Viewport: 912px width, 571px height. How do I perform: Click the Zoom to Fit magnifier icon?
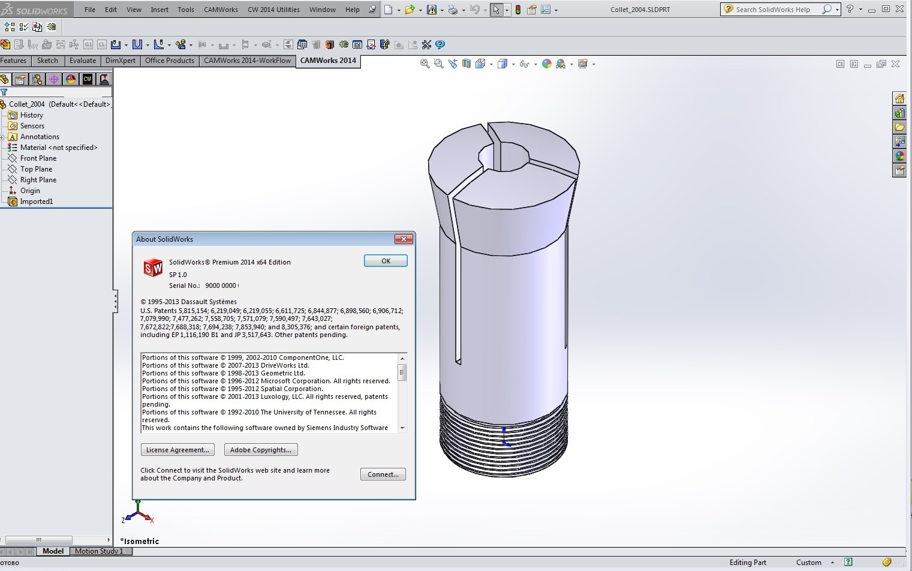[425, 64]
